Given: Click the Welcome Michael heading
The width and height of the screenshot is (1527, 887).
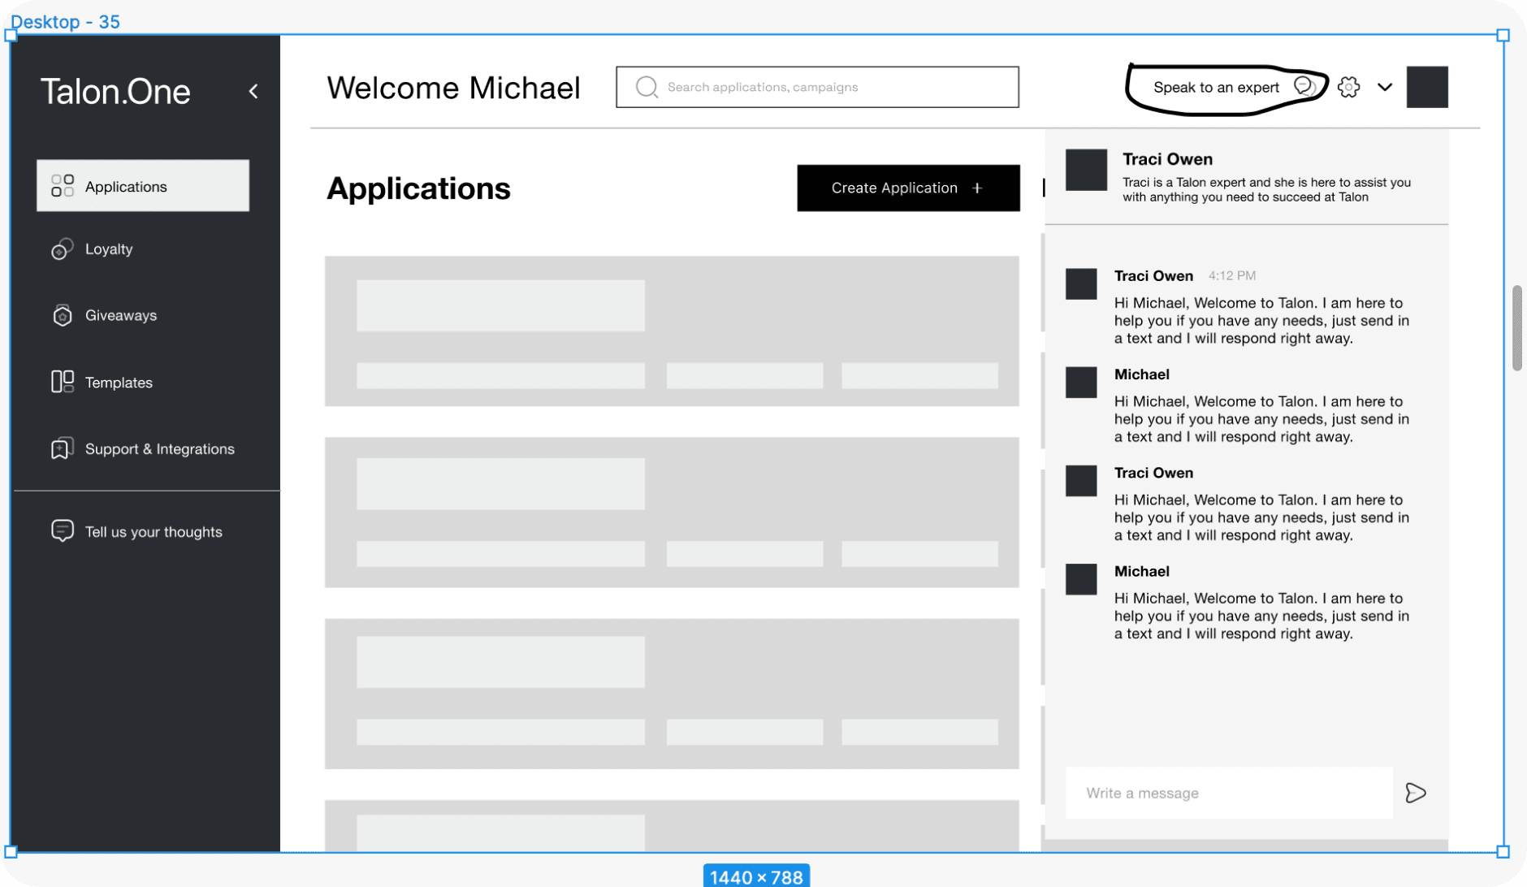Looking at the screenshot, I should click(453, 88).
